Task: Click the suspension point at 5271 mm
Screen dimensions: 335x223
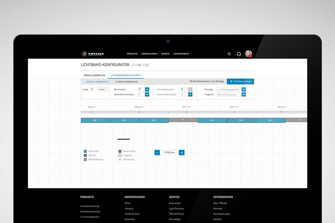Action: point(187,112)
